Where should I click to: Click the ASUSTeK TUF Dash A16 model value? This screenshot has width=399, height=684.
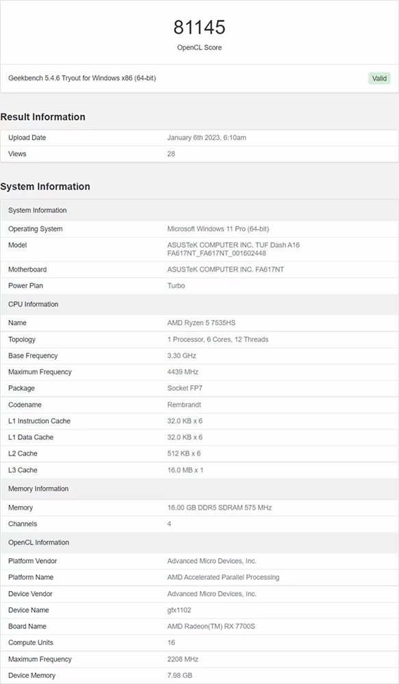233,249
